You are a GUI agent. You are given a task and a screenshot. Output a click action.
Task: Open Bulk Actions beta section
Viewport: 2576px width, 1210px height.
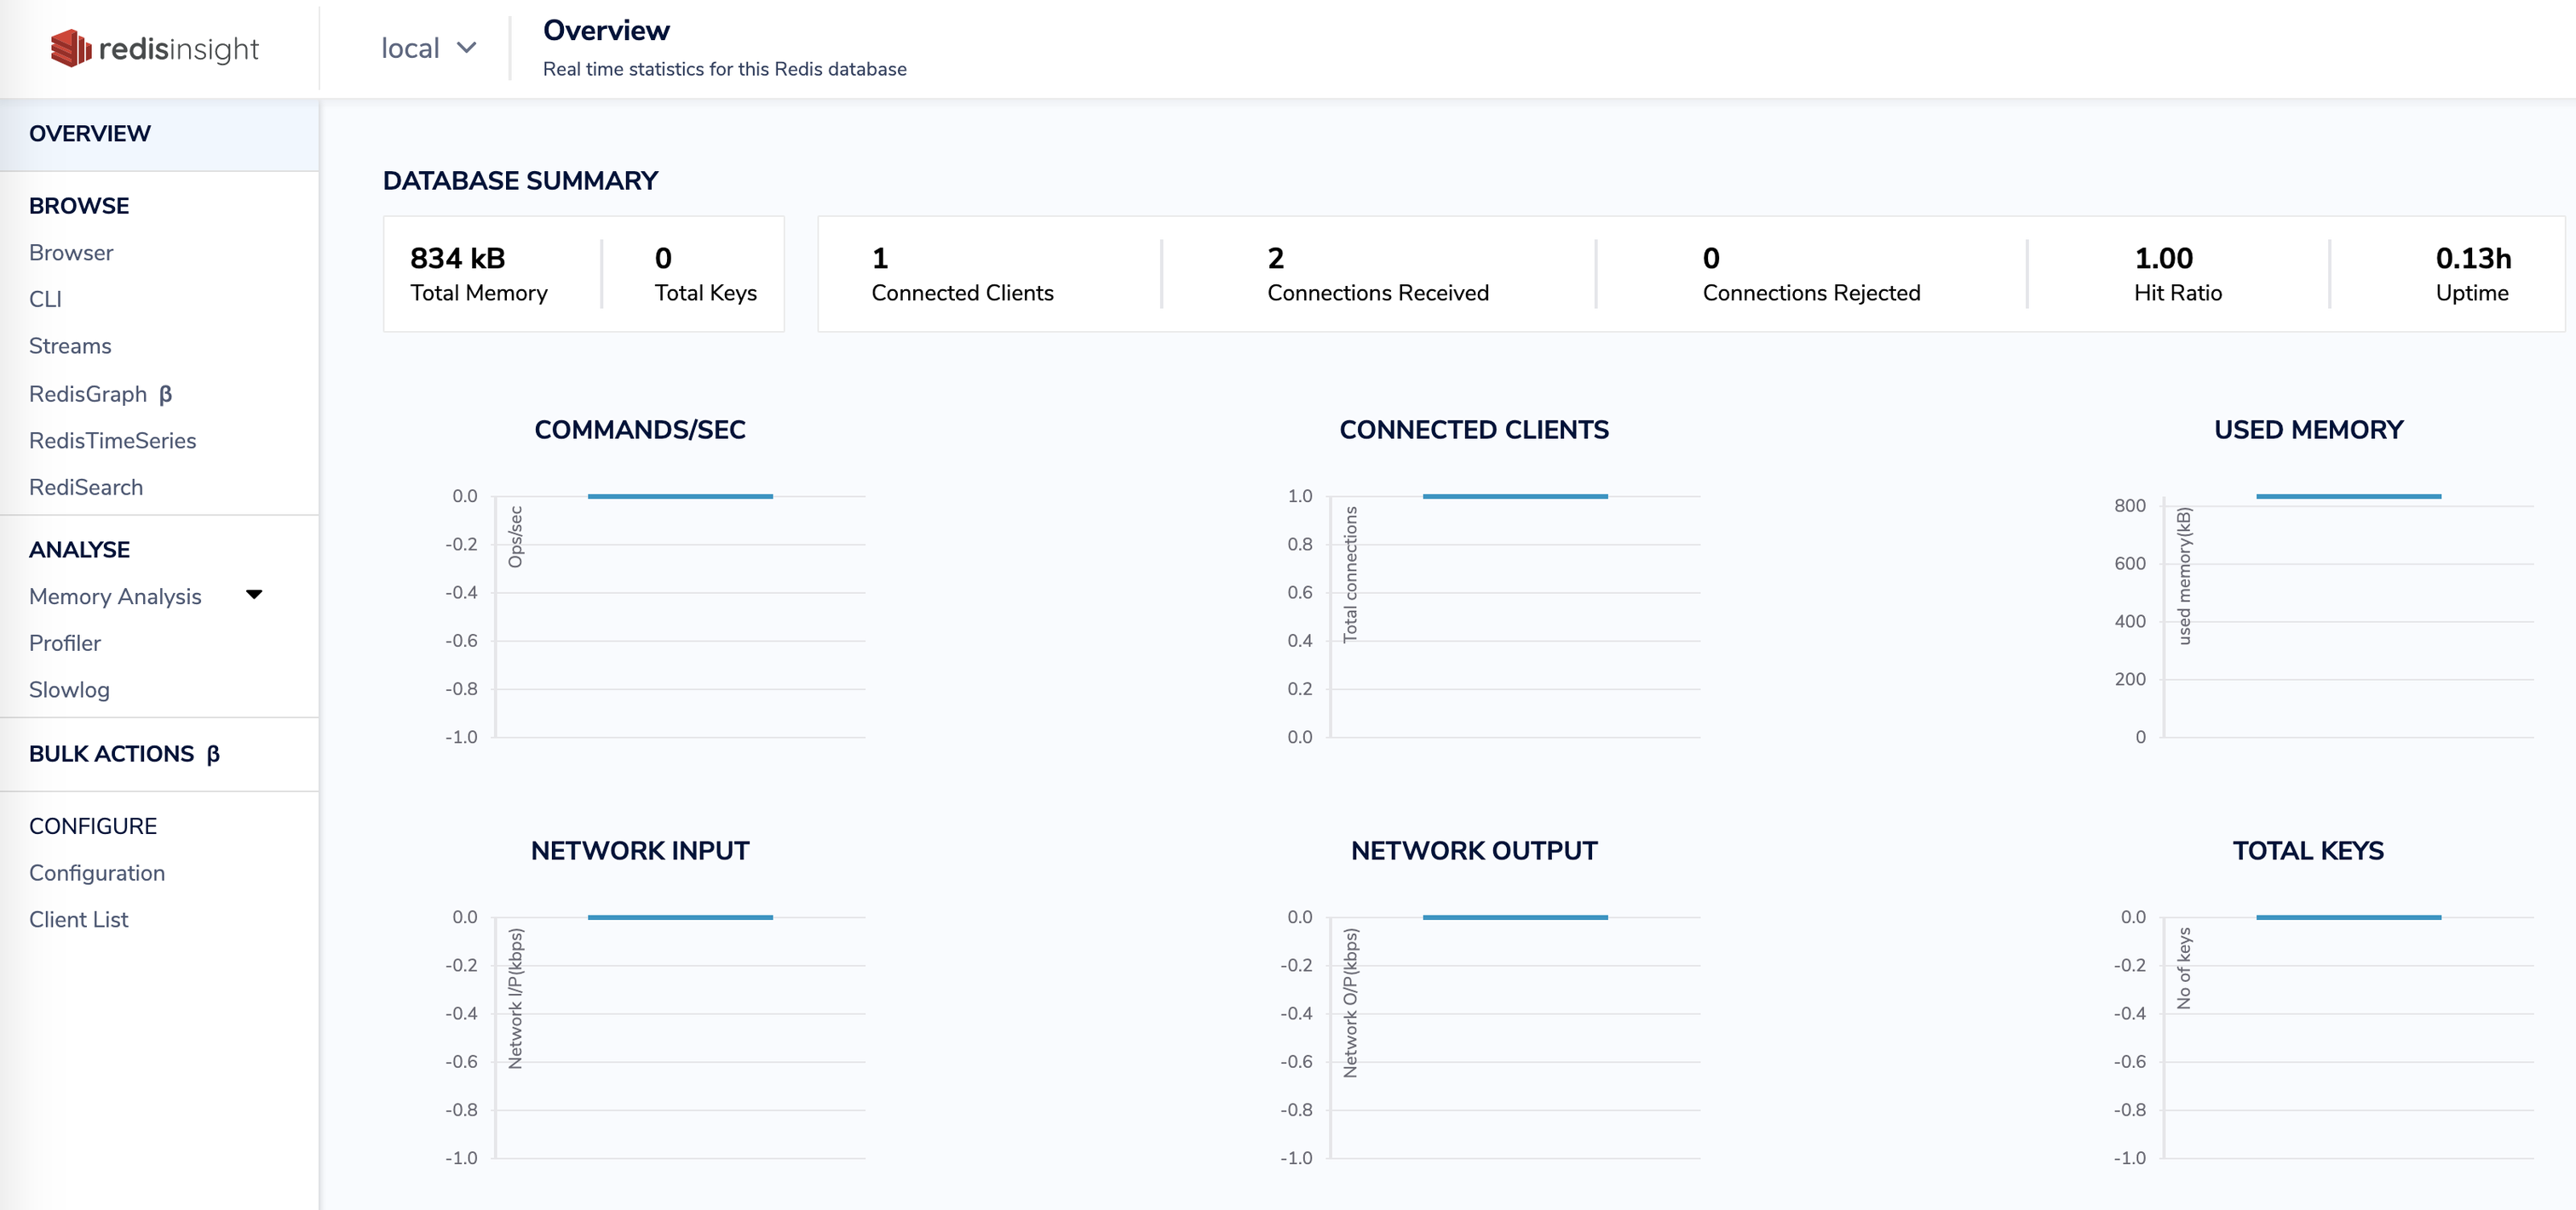tap(124, 755)
